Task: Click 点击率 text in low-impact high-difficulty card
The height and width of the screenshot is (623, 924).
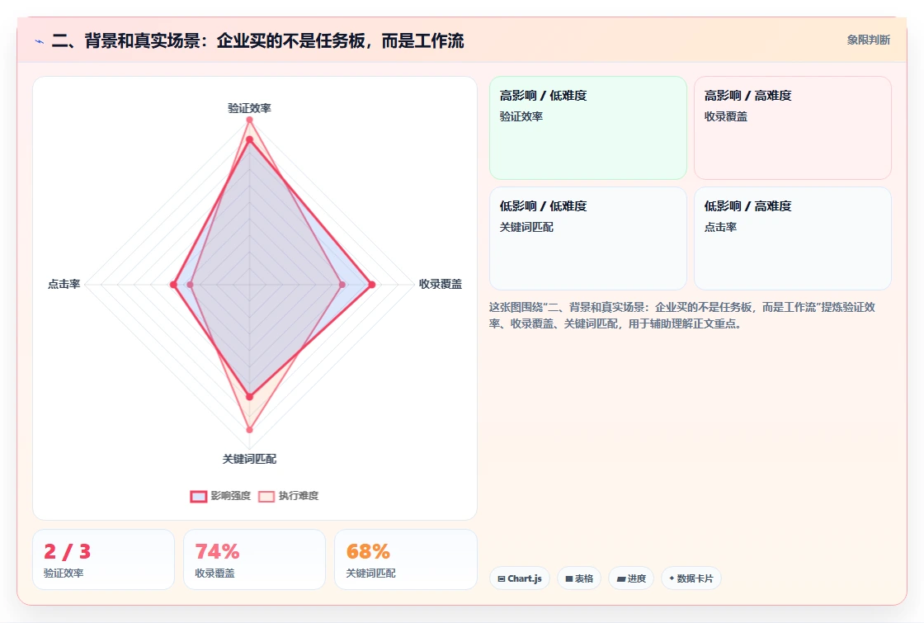Action: (720, 227)
